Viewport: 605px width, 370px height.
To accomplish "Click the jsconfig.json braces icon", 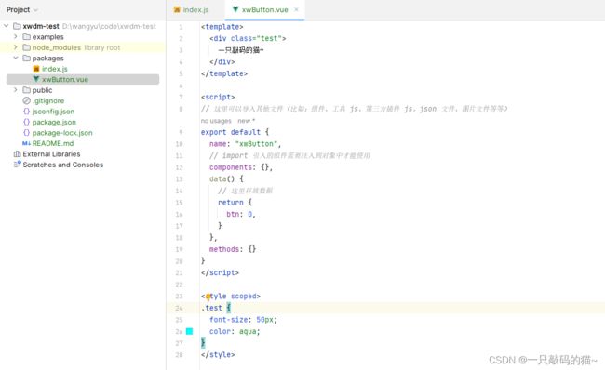I will tap(26, 111).
